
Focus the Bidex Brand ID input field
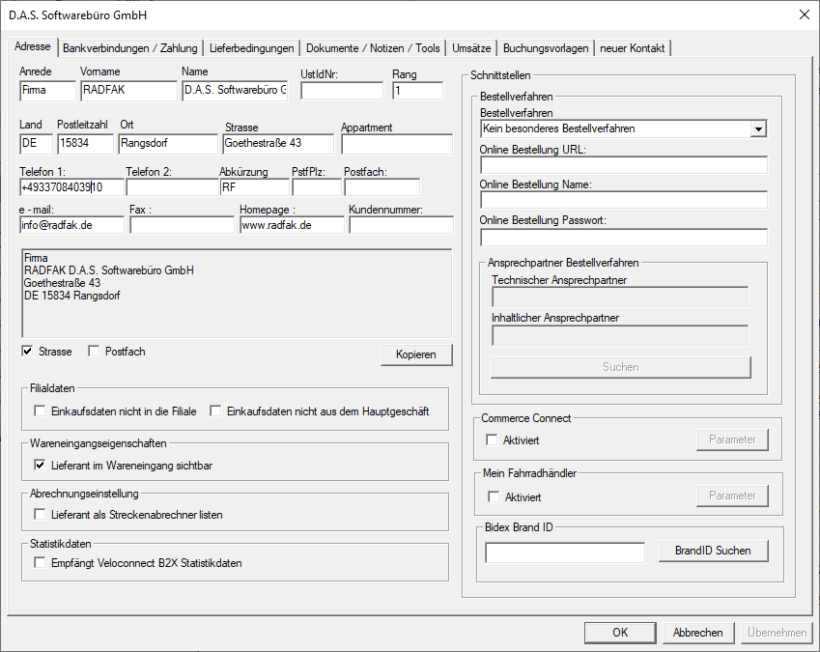coord(564,553)
